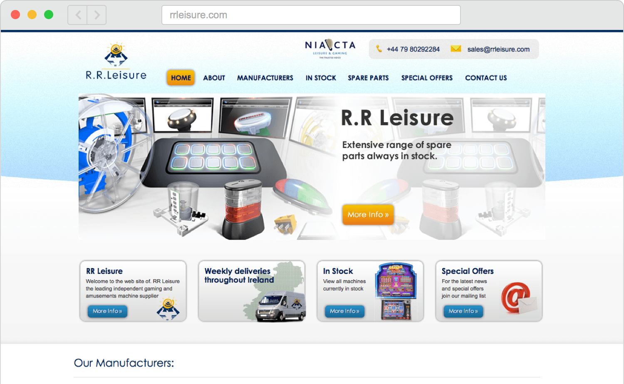This screenshot has height=384, width=624.
Task: Click the Our Manufacturers: heading
Action: pyautogui.click(x=124, y=363)
